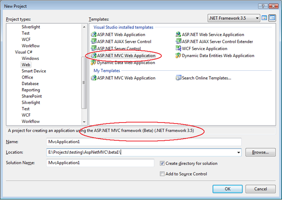Open the Location path dropdown arrow
282x210 pixels.
pyautogui.click(x=238, y=152)
